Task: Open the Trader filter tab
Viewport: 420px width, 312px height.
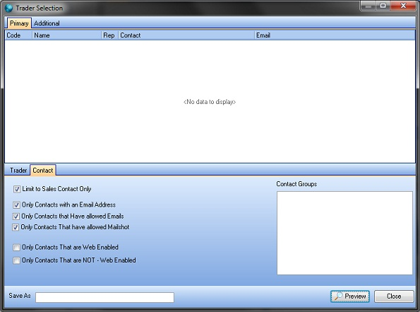Action: pos(18,171)
